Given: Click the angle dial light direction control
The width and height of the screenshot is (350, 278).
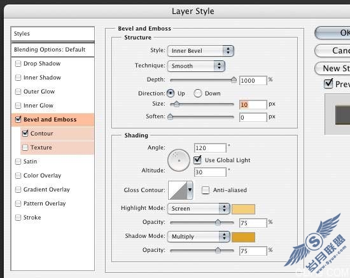Looking at the screenshot, I should click(x=179, y=160).
